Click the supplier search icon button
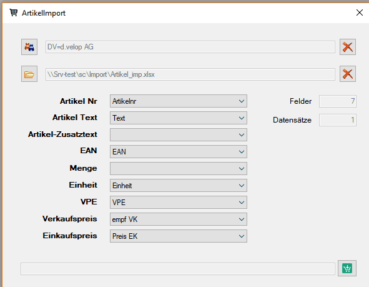Image resolution: width=369 pixels, height=287 pixels. [29, 47]
